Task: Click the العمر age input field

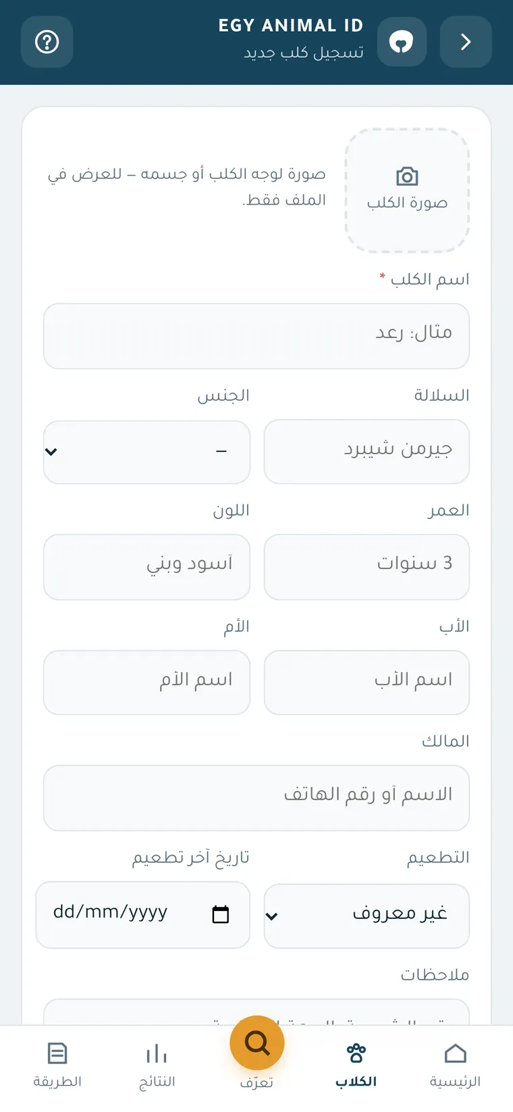Action: (x=367, y=567)
